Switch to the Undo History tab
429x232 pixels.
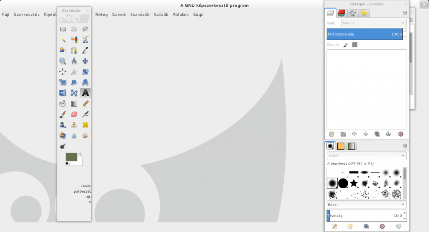point(364,13)
